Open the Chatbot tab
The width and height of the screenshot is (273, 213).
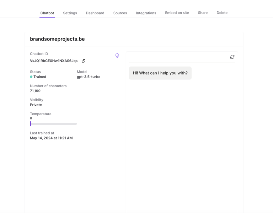[x=47, y=13]
